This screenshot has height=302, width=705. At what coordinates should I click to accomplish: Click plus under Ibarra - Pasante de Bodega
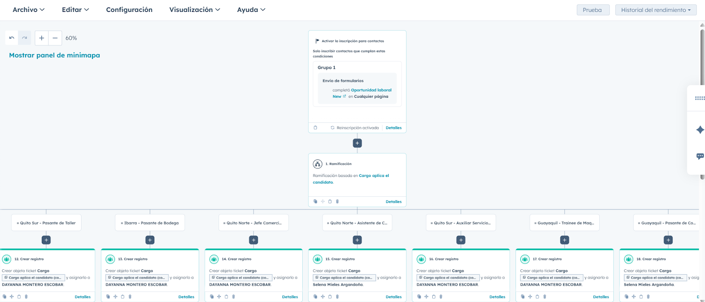tap(150, 240)
